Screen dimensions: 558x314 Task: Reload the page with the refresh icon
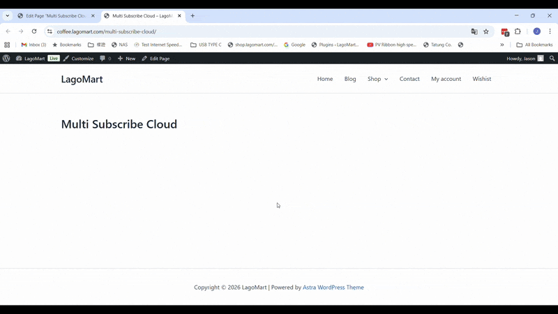pos(34,31)
